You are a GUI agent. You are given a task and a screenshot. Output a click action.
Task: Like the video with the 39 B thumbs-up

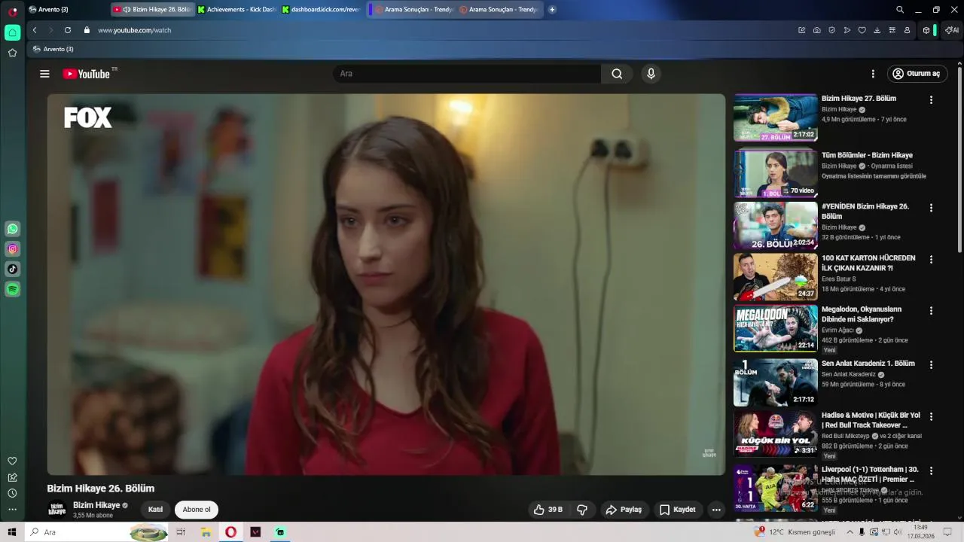(x=548, y=510)
